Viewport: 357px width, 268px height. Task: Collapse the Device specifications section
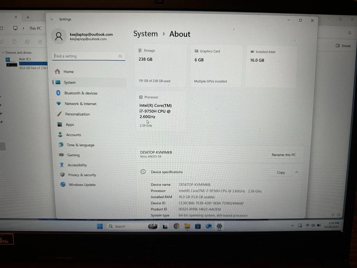pyautogui.click(x=296, y=172)
